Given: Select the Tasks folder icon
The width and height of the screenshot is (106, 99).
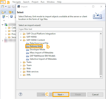Looking at the screenshot, I should [x=24, y=62].
